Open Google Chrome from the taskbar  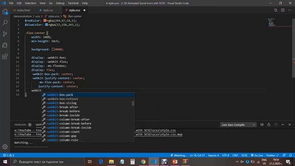[x=143, y=162]
